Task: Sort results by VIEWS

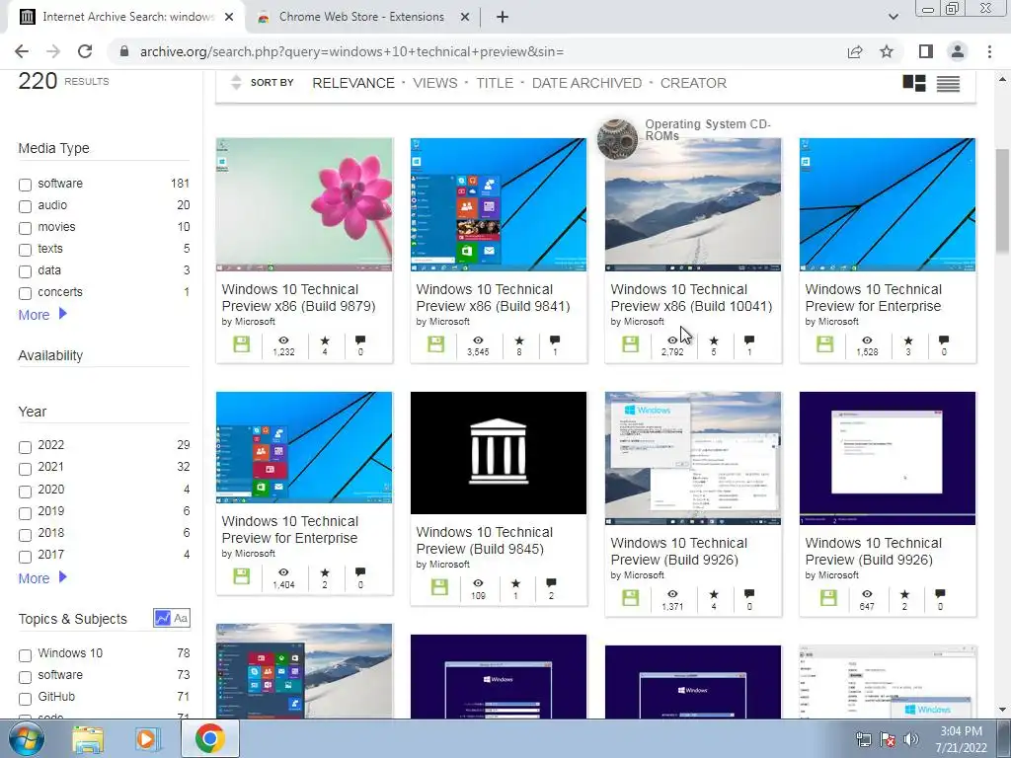Action: 435,83
